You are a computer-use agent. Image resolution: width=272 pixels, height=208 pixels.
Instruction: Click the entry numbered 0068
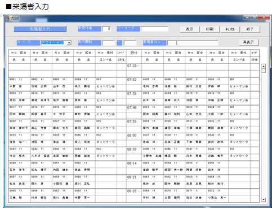pos(78,191)
